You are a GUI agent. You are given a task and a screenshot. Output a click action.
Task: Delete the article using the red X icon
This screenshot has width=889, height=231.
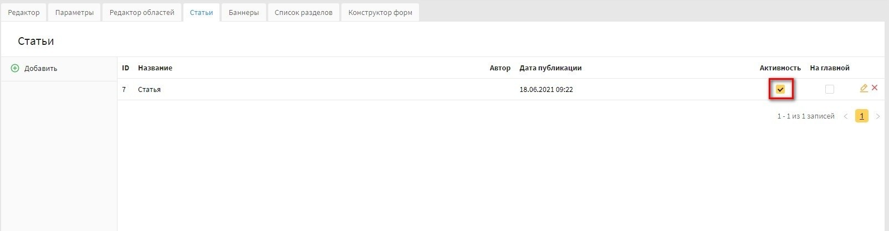875,88
